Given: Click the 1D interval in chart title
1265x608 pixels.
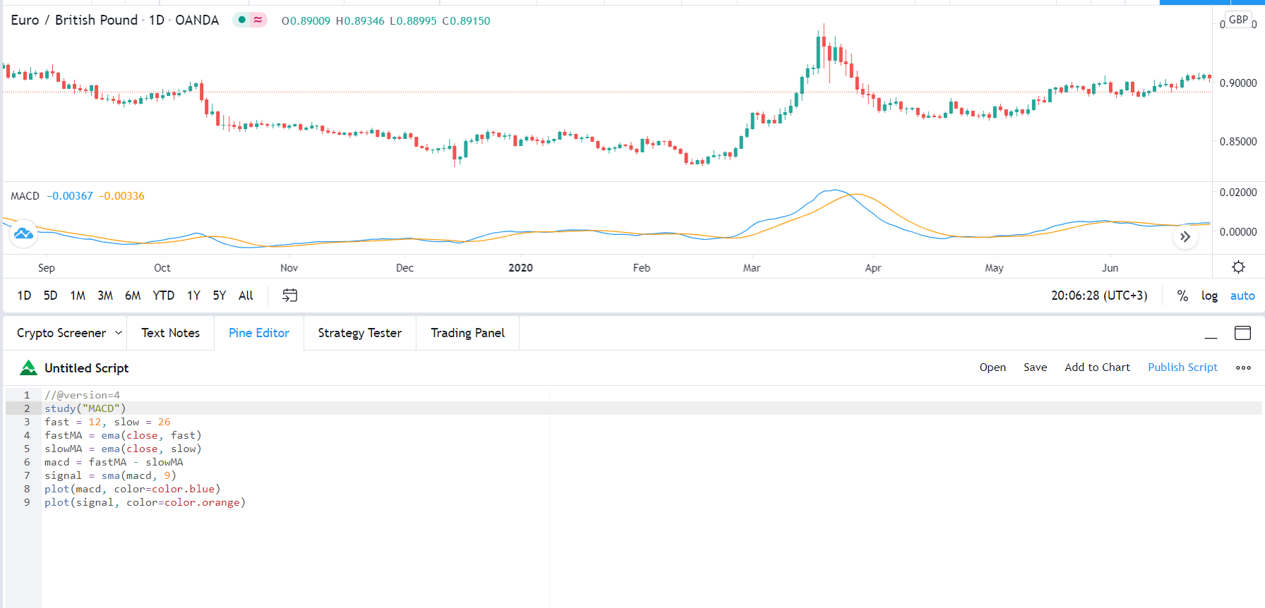Looking at the screenshot, I should [x=156, y=20].
